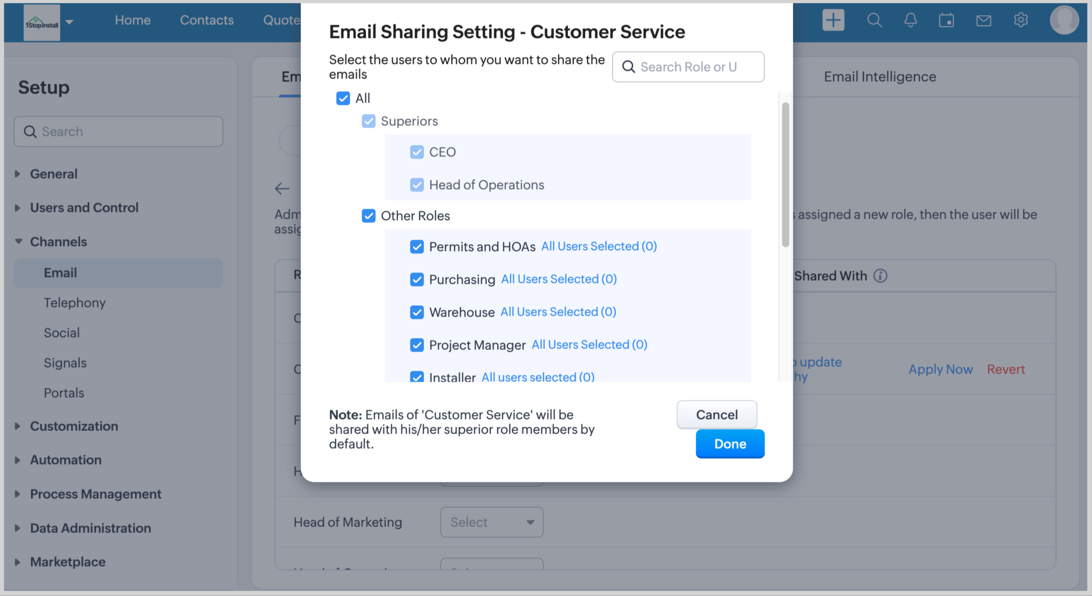
Task: Open the Head of Marketing Select dropdown
Action: click(x=491, y=522)
